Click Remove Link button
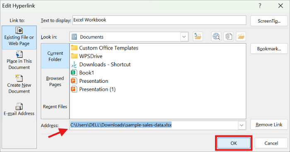Viewport: 290px width, 152px height. pyautogui.click(x=269, y=125)
